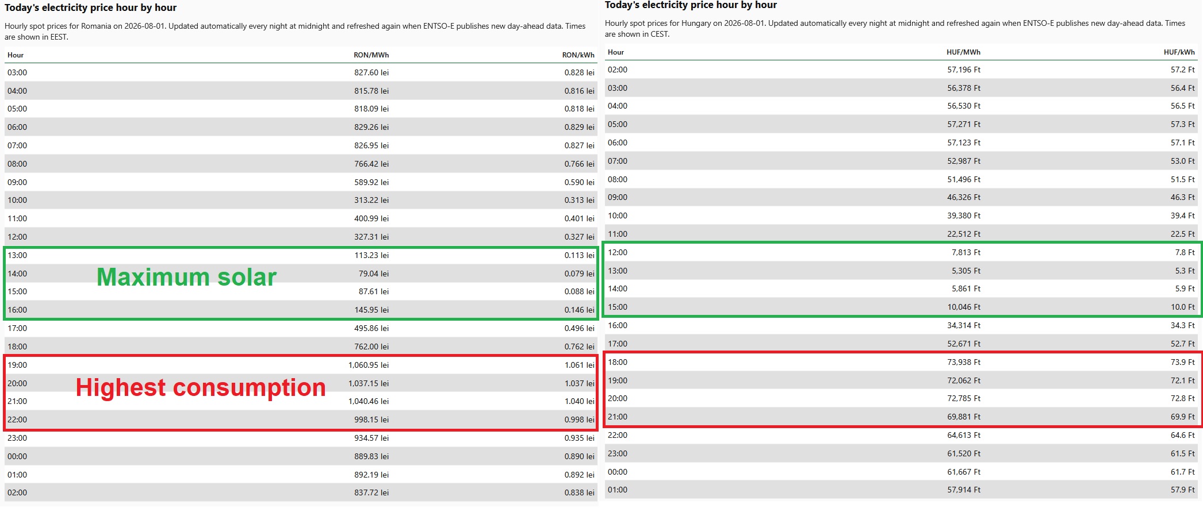Screen dimensions: 1203x508
Task: Click the Romania table's price heading
Action: click(91, 7)
